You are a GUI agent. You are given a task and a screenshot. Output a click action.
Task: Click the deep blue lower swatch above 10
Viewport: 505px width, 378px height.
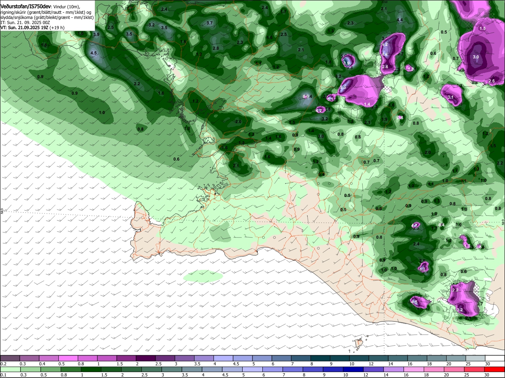[x=353, y=369]
